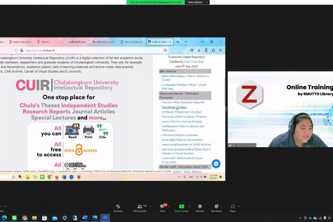Expand the Apps options caret

[x=239, y=206]
